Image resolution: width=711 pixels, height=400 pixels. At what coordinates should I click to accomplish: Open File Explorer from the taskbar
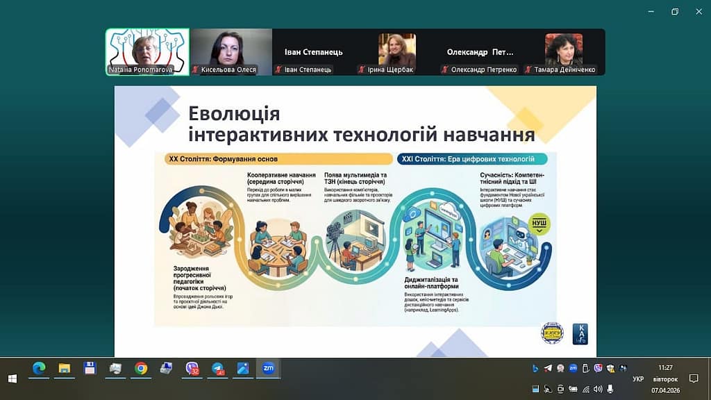pyautogui.click(x=64, y=369)
